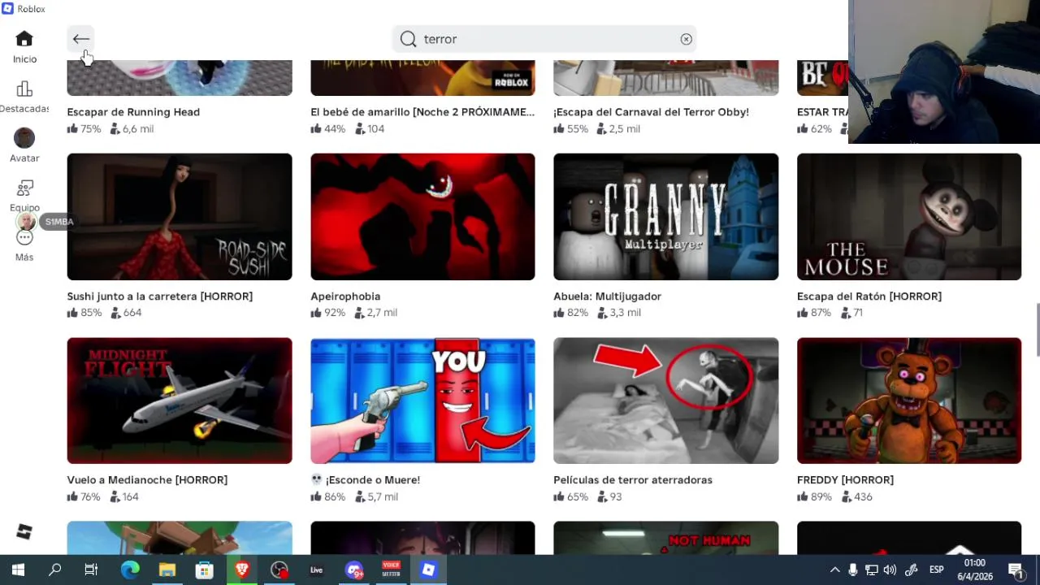1040x585 pixels.
Task: Click the title Vuelo a Medianoche [HORROR]
Action: (147, 480)
